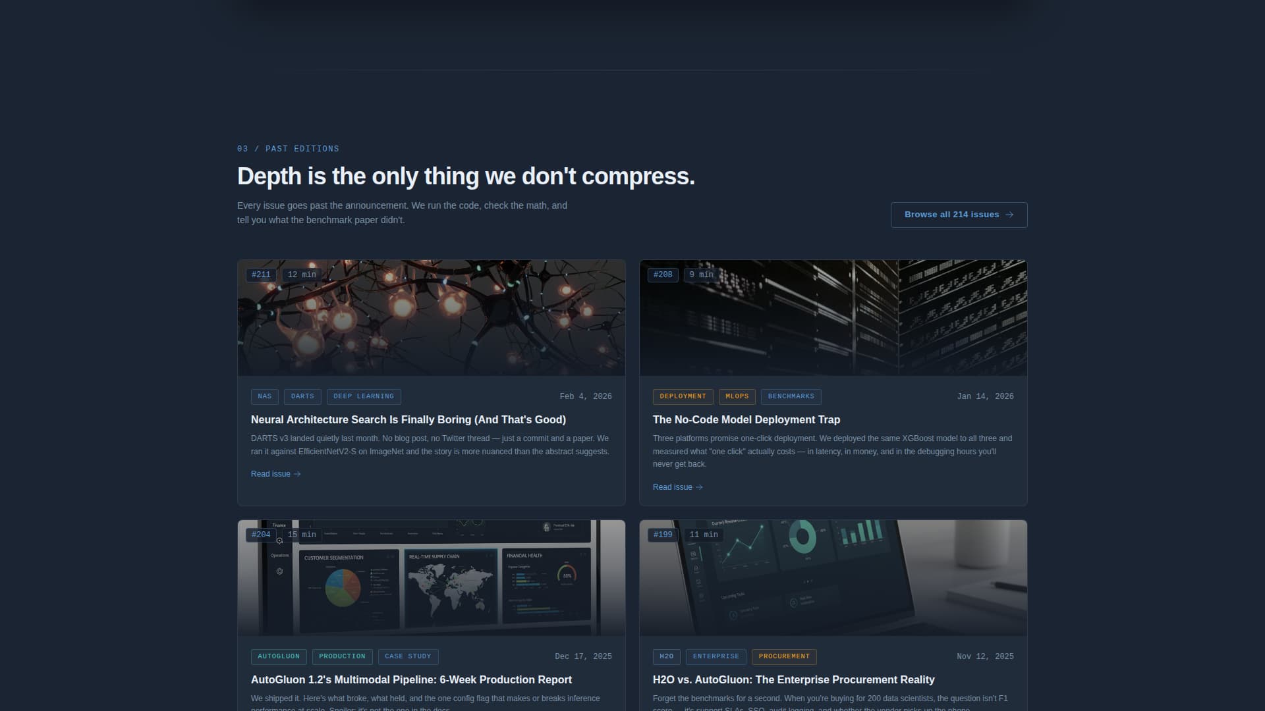The height and width of the screenshot is (711, 1265).
Task: Open the Read issue link for No-Code Model Deployment Trap
Action: 678,487
